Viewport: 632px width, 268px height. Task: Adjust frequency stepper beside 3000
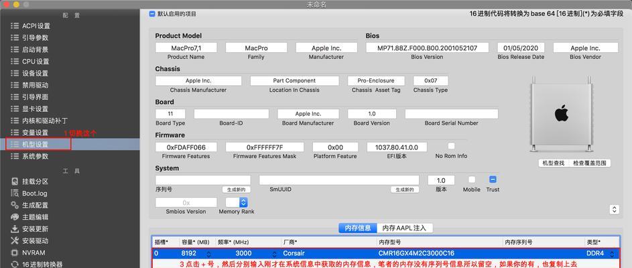[x=275, y=254]
